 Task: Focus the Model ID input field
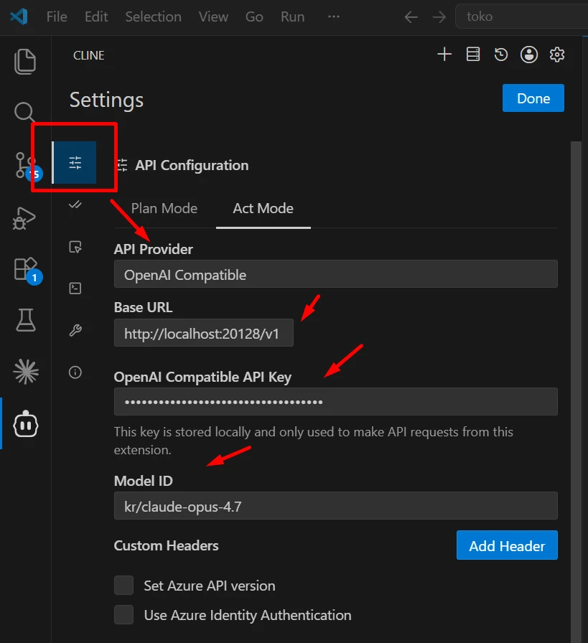click(x=336, y=506)
